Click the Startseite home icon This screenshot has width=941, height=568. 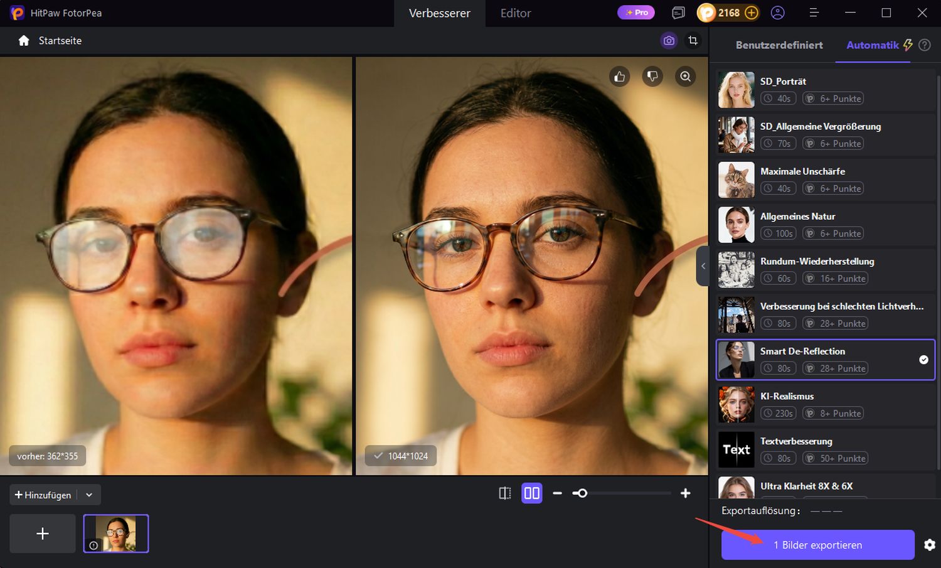pyautogui.click(x=24, y=41)
